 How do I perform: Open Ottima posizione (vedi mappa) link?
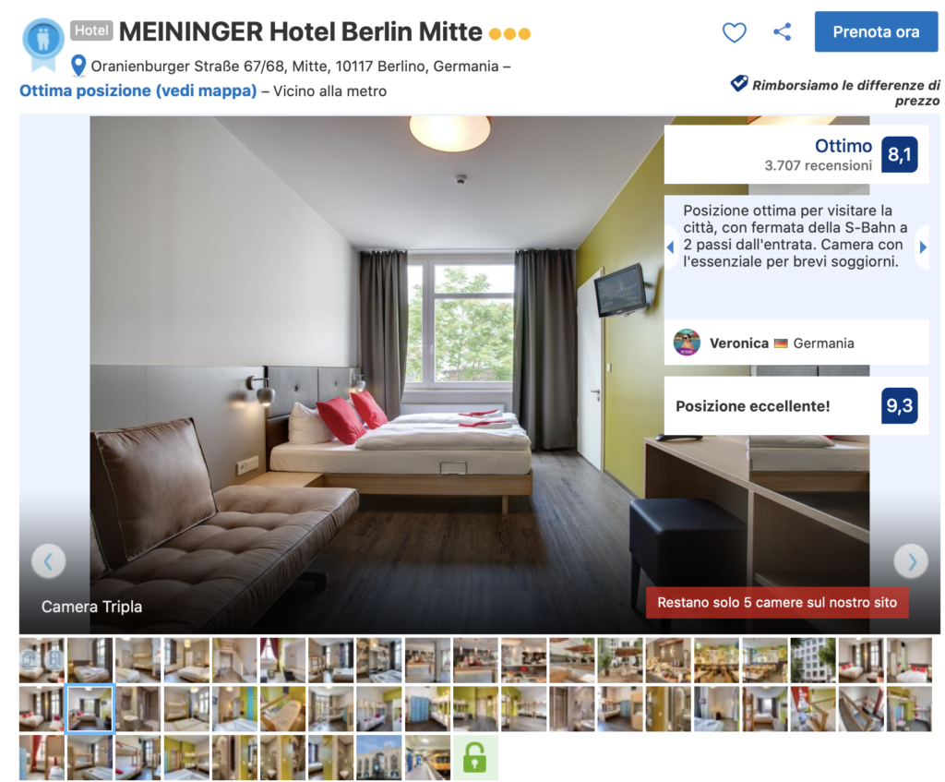(x=138, y=91)
